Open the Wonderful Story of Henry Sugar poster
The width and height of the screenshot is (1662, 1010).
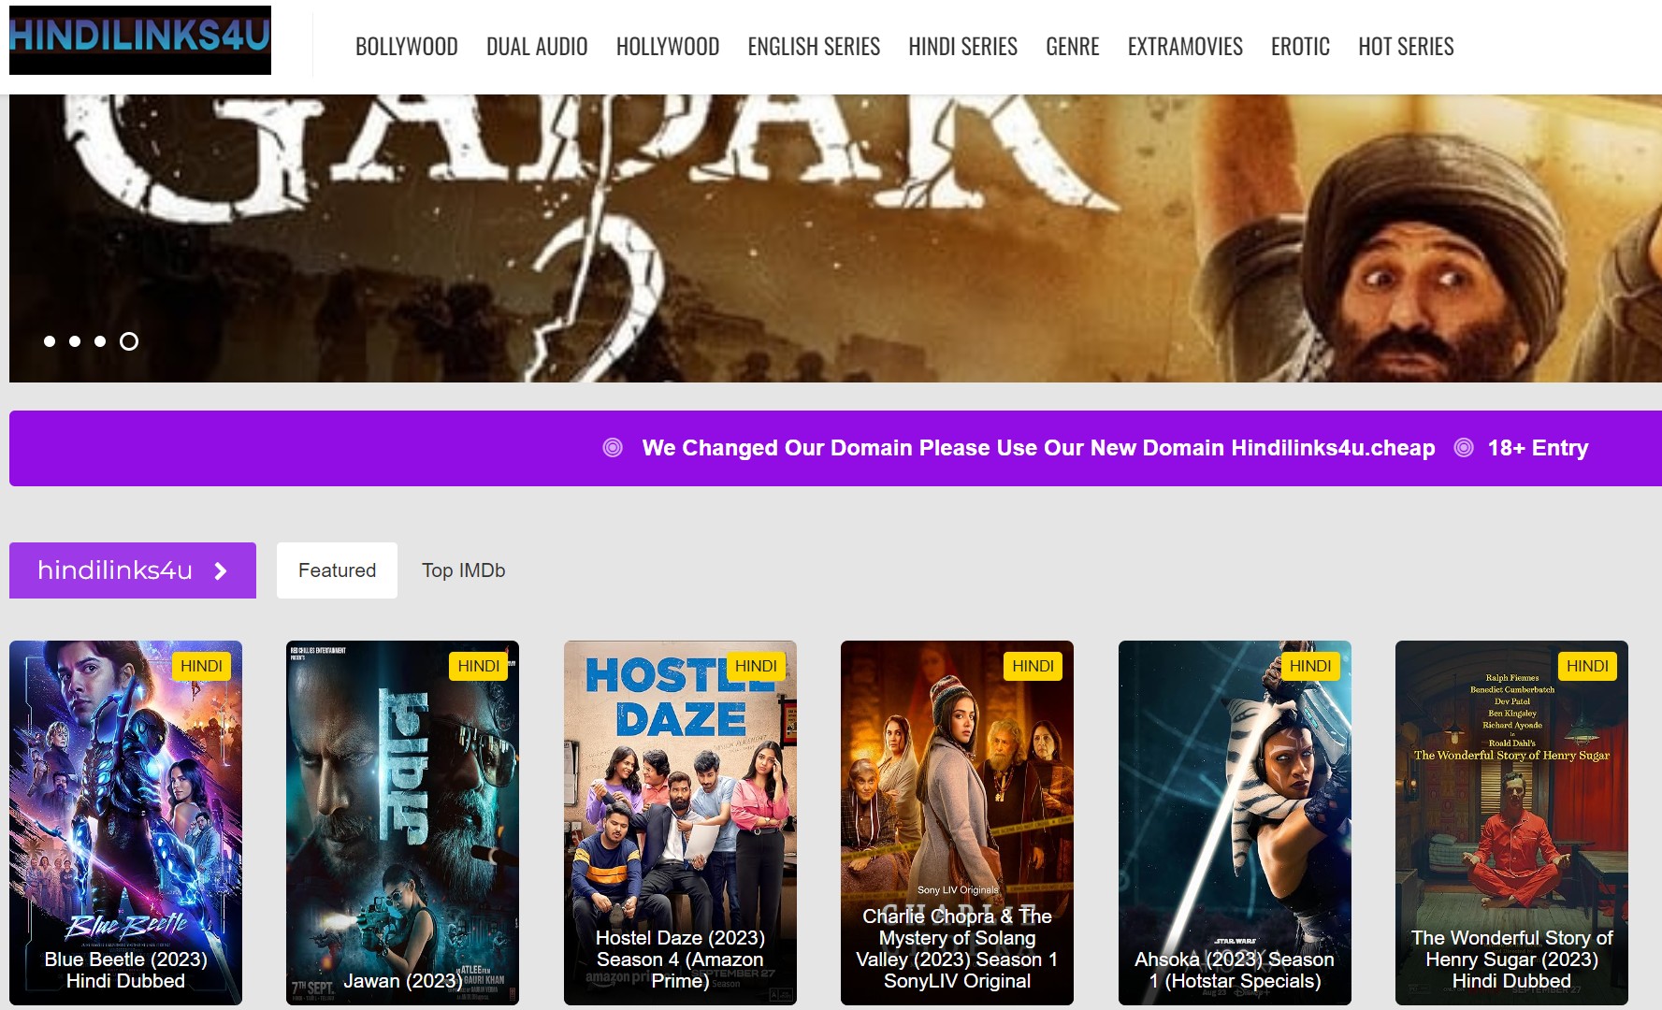(1511, 823)
